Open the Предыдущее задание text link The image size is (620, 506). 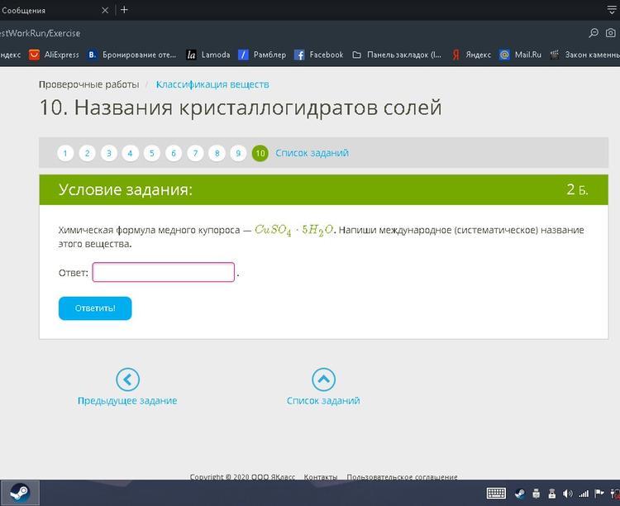tap(127, 400)
